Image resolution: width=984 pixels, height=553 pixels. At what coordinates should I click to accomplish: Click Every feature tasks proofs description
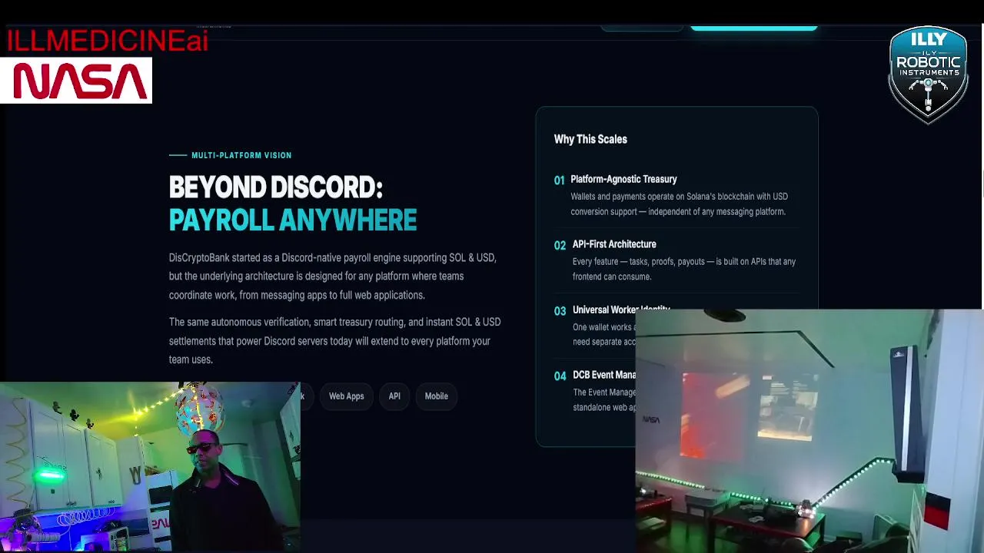683,269
